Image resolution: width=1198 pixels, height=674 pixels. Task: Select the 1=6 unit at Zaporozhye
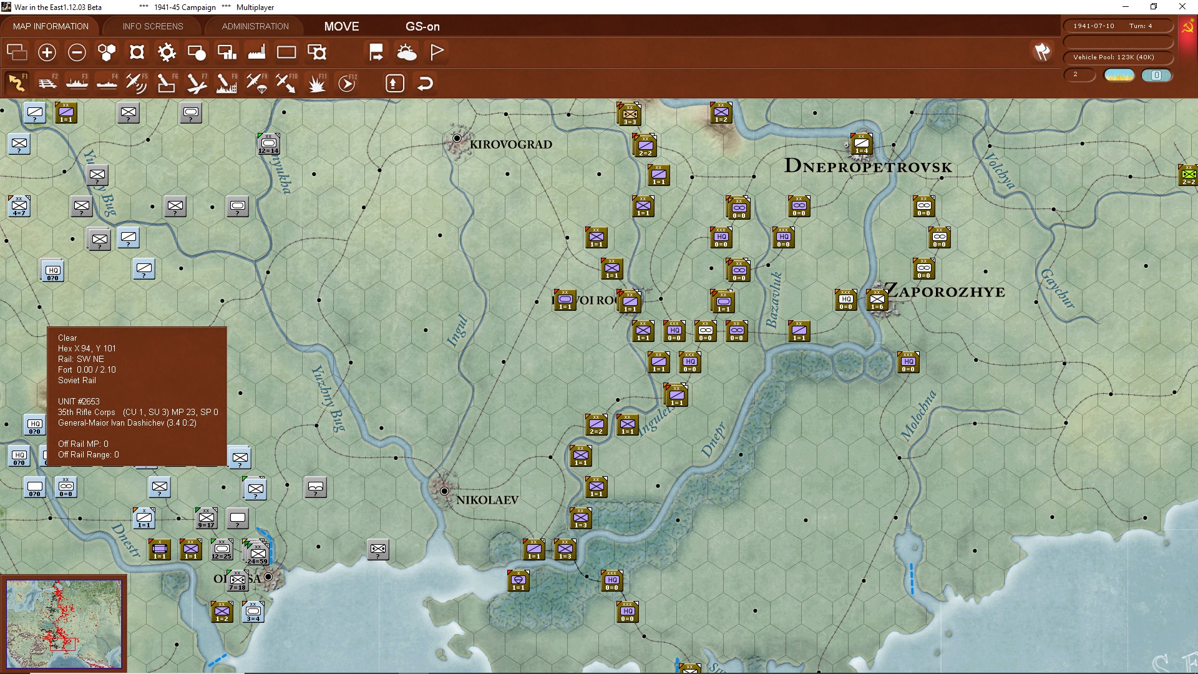point(877,300)
